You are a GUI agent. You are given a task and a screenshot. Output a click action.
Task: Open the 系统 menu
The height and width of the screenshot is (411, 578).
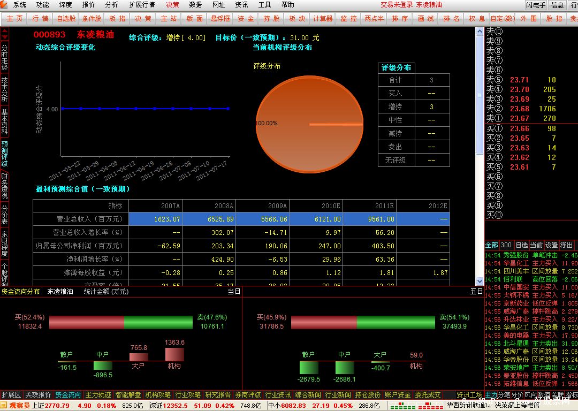pos(20,5)
